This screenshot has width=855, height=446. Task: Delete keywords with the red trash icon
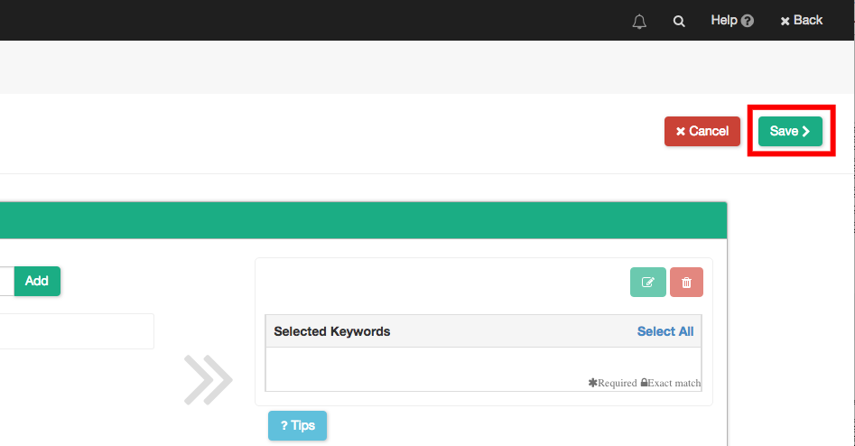[x=686, y=283]
